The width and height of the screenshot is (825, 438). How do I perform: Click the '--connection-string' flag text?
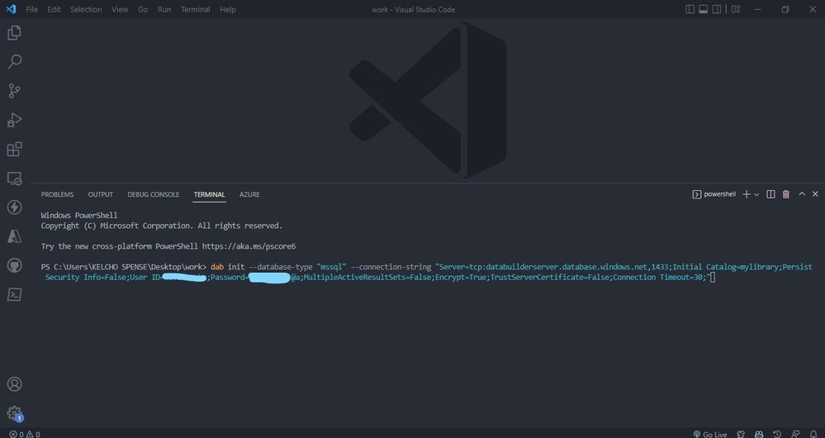391,267
